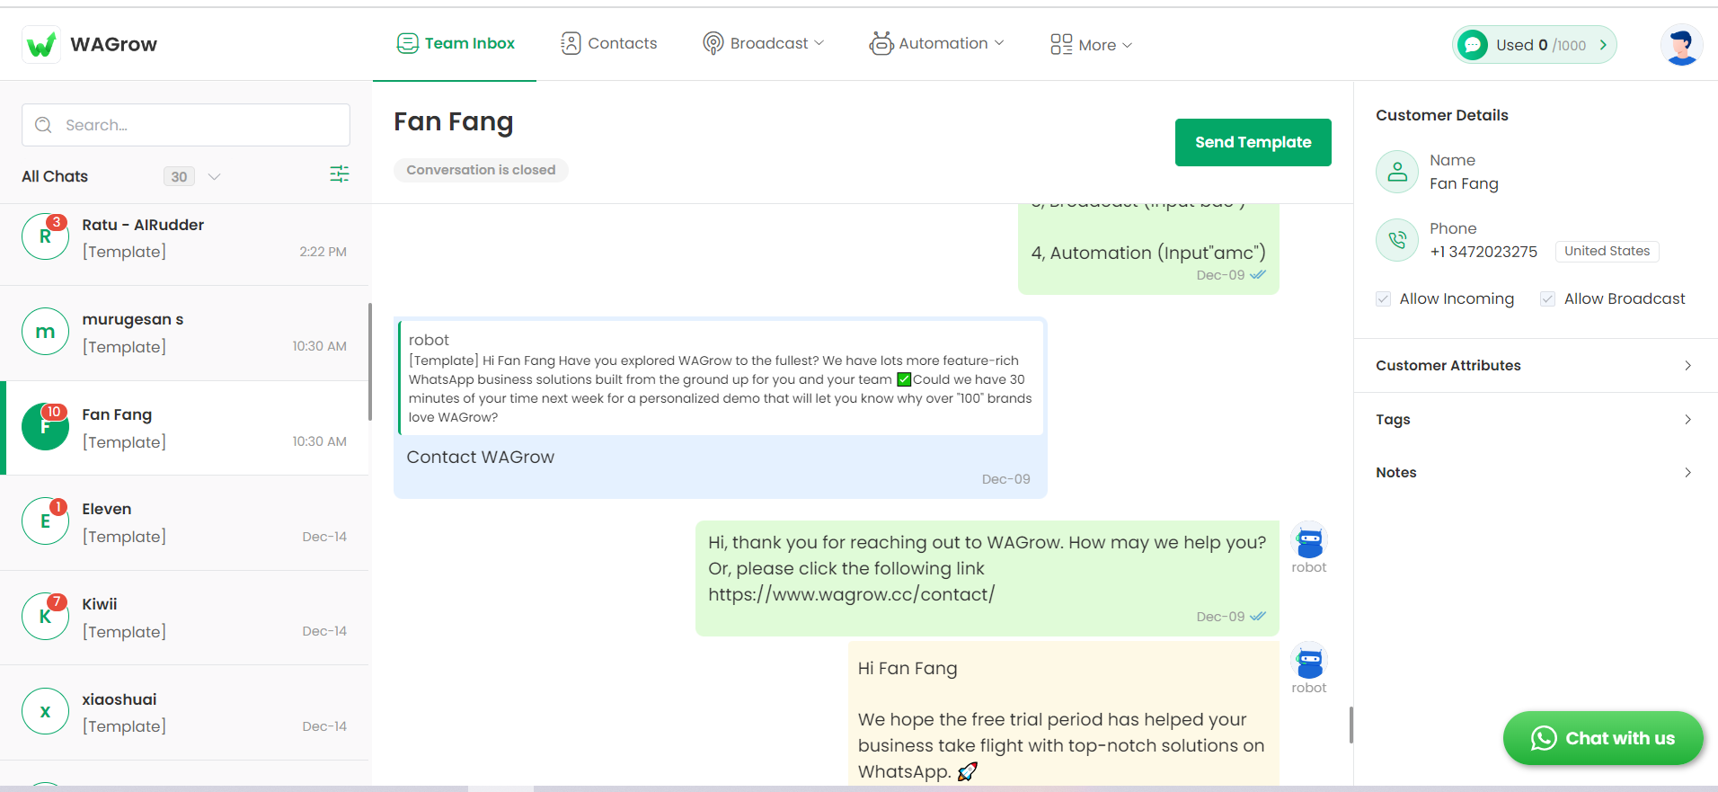Screen dimensions: 1718x792
Task: Toggle the Allow Broadcast checkbox
Action: [1547, 298]
